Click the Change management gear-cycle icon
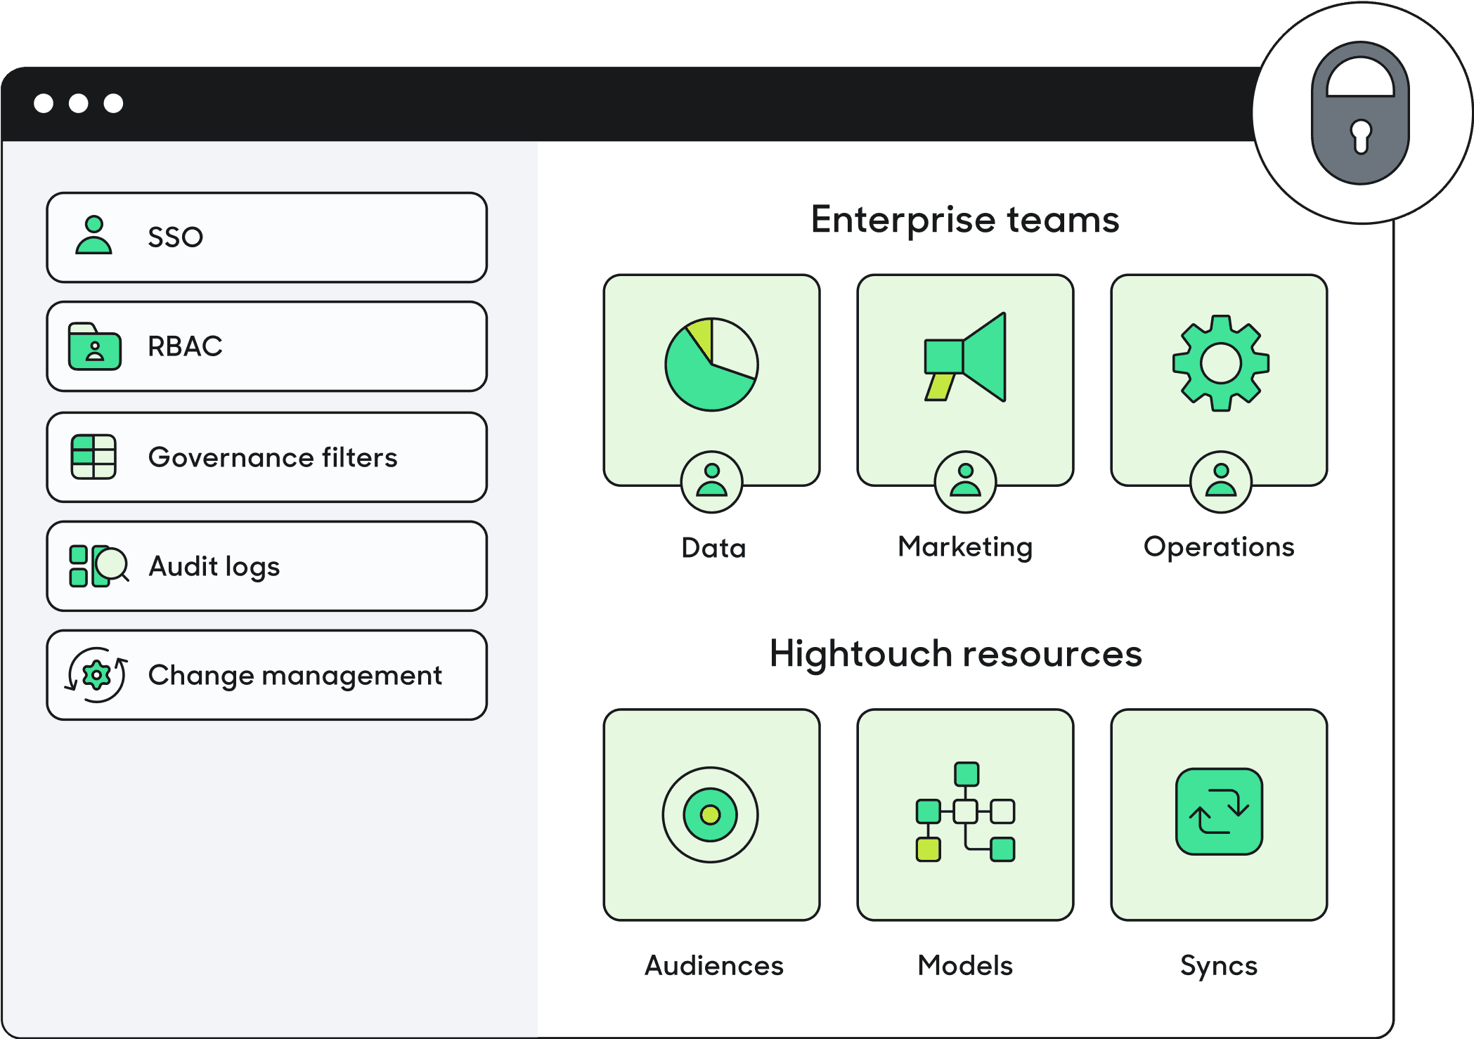1474x1039 pixels. [x=96, y=675]
